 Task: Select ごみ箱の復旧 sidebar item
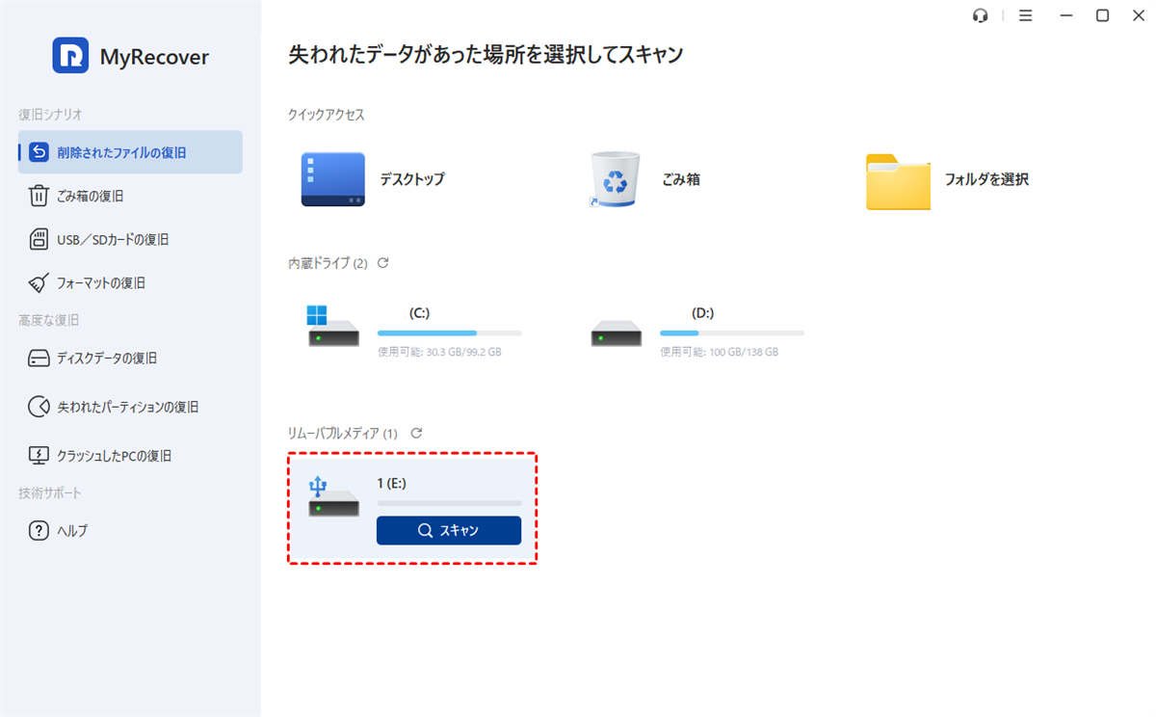coord(130,196)
